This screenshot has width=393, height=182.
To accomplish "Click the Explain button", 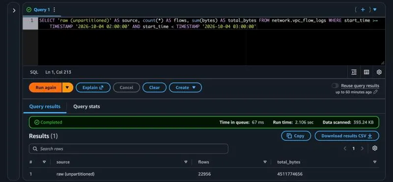I will click(x=93, y=88).
